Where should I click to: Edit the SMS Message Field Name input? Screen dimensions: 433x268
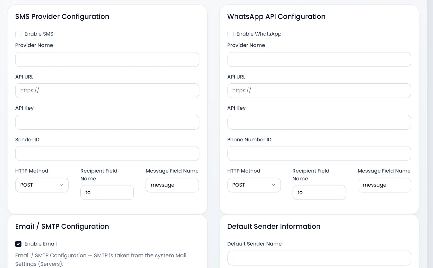pyautogui.click(x=172, y=185)
